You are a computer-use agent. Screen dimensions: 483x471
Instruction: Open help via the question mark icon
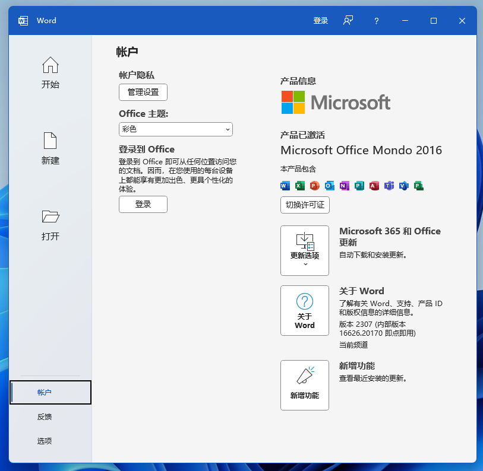click(x=377, y=21)
